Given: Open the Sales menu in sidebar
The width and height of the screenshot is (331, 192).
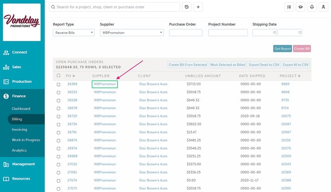Looking at the screenshot, I should (16, 67).
